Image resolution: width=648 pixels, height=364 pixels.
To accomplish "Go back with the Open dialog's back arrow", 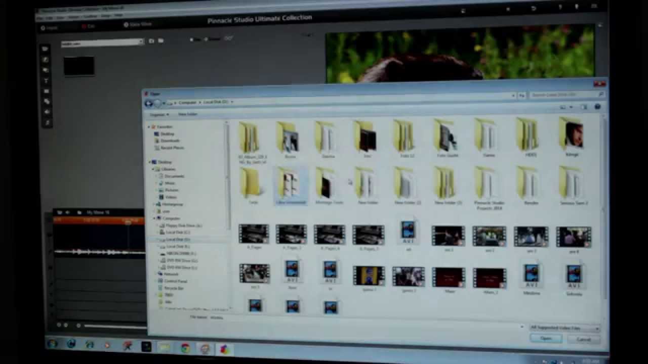I will [149, 103].
